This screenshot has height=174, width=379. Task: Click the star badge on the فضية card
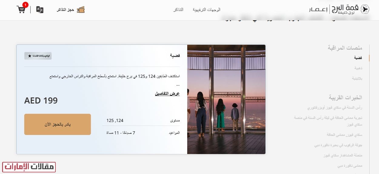tap(38, 56)
